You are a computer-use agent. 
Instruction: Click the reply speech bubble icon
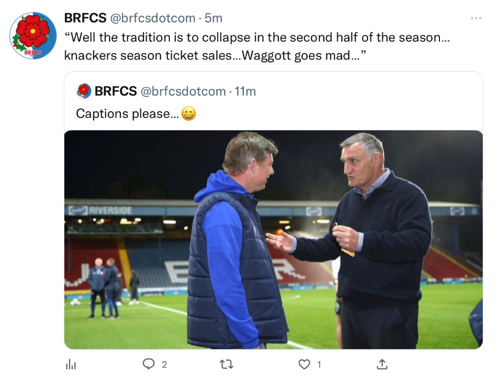coord(149,364)
